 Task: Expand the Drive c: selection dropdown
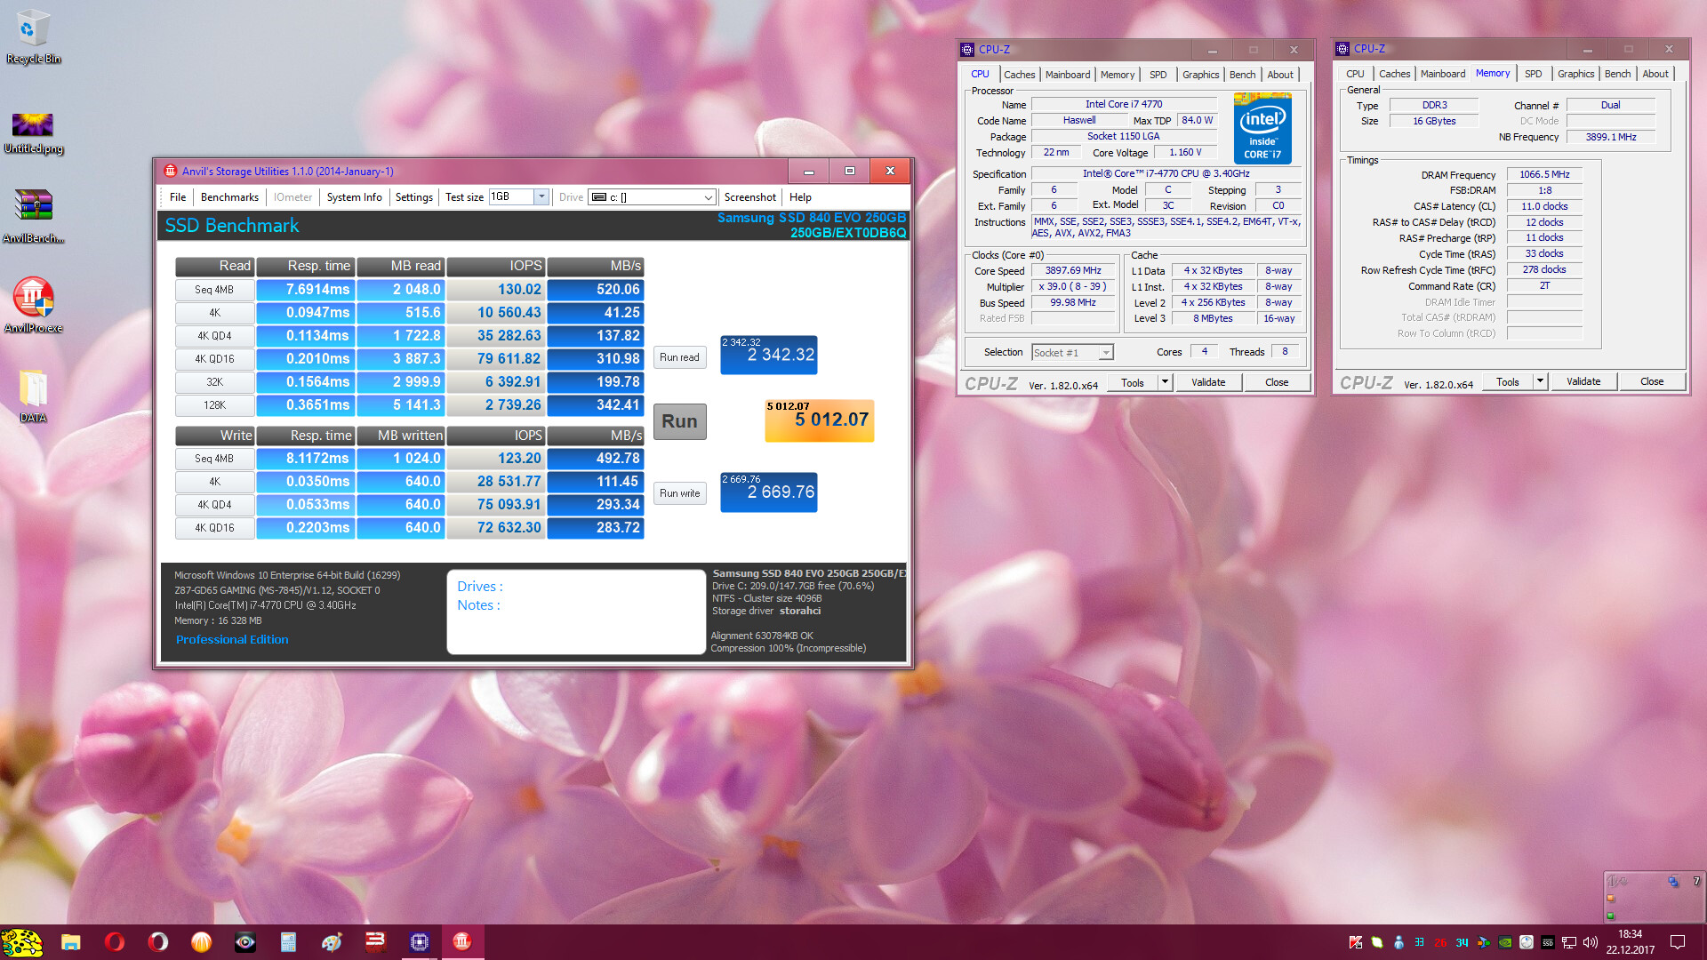click(x=709, y=197)
